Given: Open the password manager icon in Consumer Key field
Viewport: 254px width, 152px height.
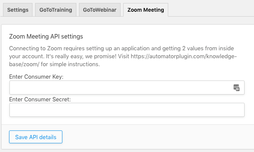Looking at the screenshot, I should coord(237,88).
